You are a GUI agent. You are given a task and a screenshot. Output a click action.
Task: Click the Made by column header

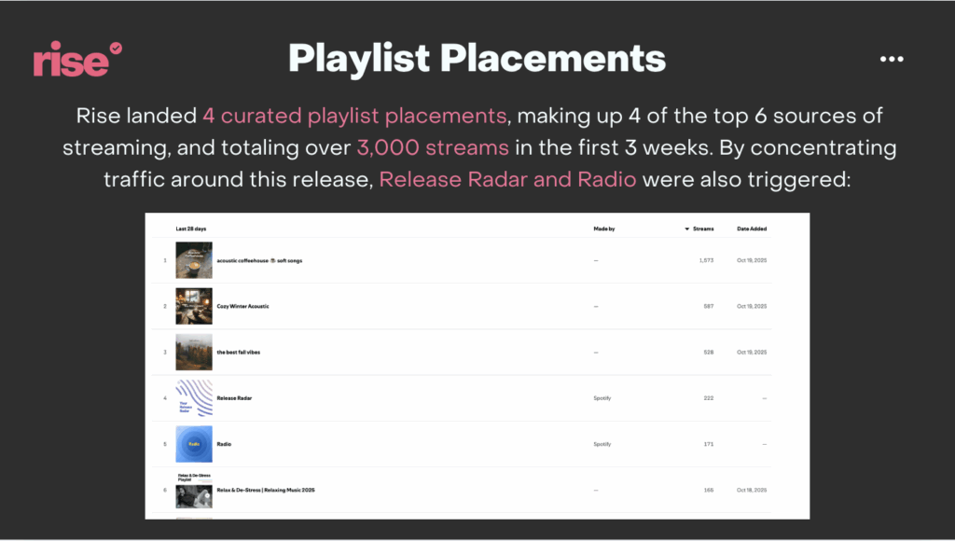point(604,229)
